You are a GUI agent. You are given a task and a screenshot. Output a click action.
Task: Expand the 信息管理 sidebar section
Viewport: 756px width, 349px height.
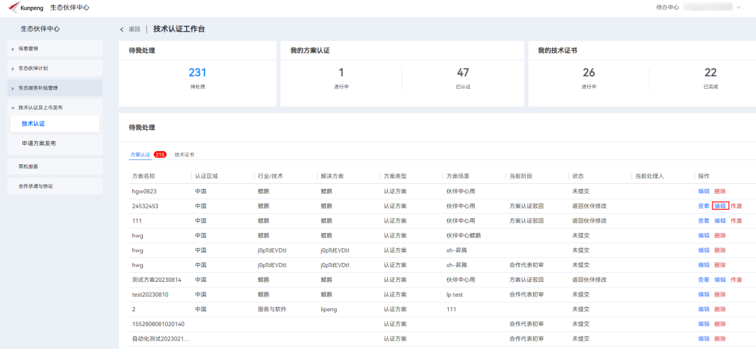click(55, 48)
